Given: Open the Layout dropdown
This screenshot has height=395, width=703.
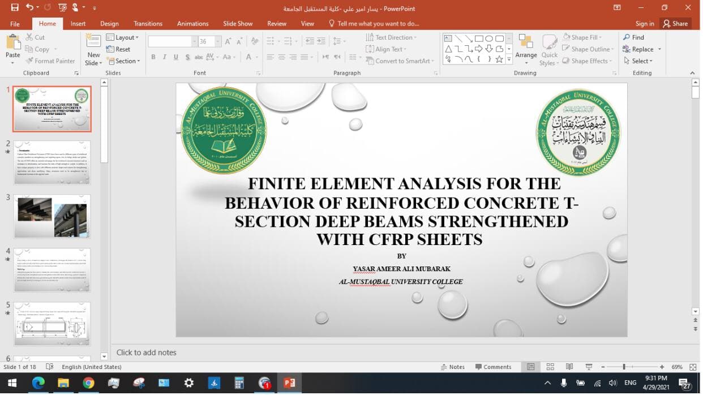Looking at the screenshot, I should tap(123, 37).
